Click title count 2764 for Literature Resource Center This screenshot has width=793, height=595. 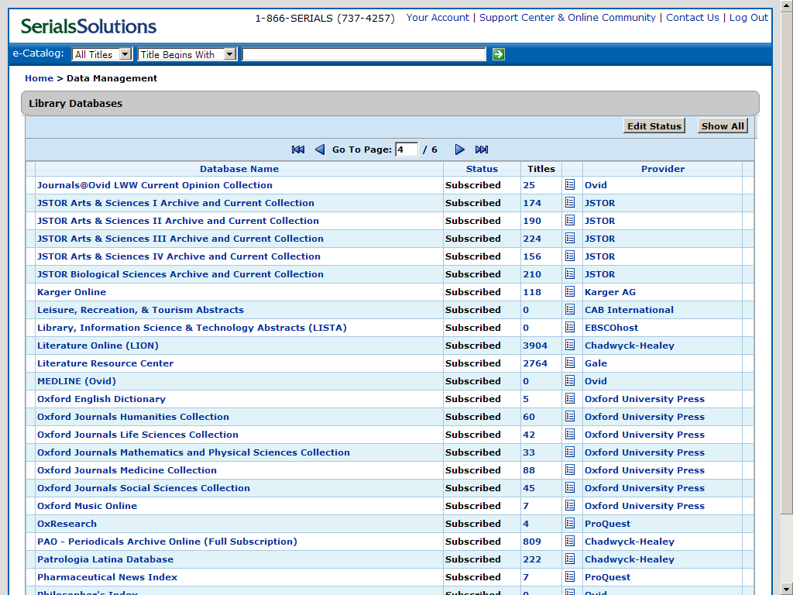point(535,363)
